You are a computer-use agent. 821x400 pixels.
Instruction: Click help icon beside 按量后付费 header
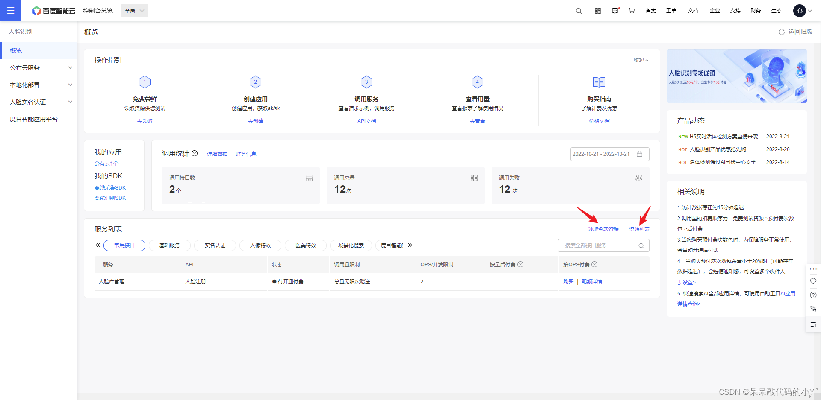point(520,264)
